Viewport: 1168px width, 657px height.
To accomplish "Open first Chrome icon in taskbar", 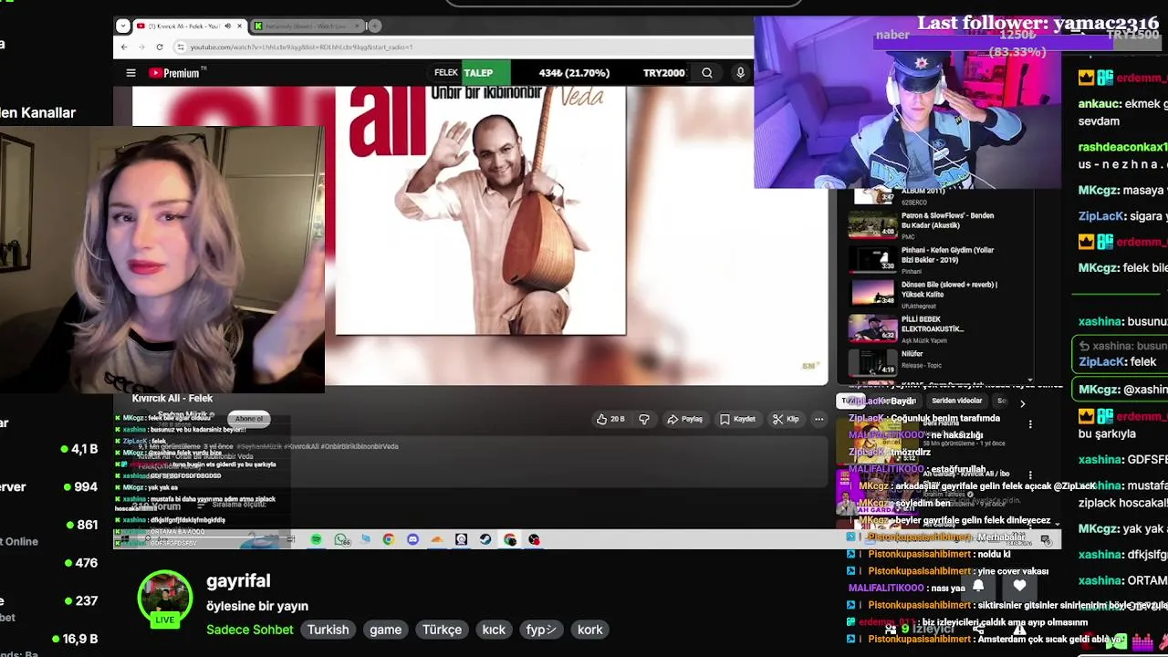I will click(x=388, y=539).
